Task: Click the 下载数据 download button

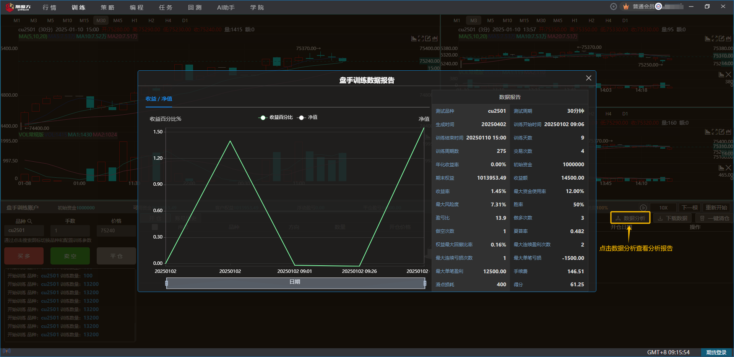Action: (x=673, y=218)
